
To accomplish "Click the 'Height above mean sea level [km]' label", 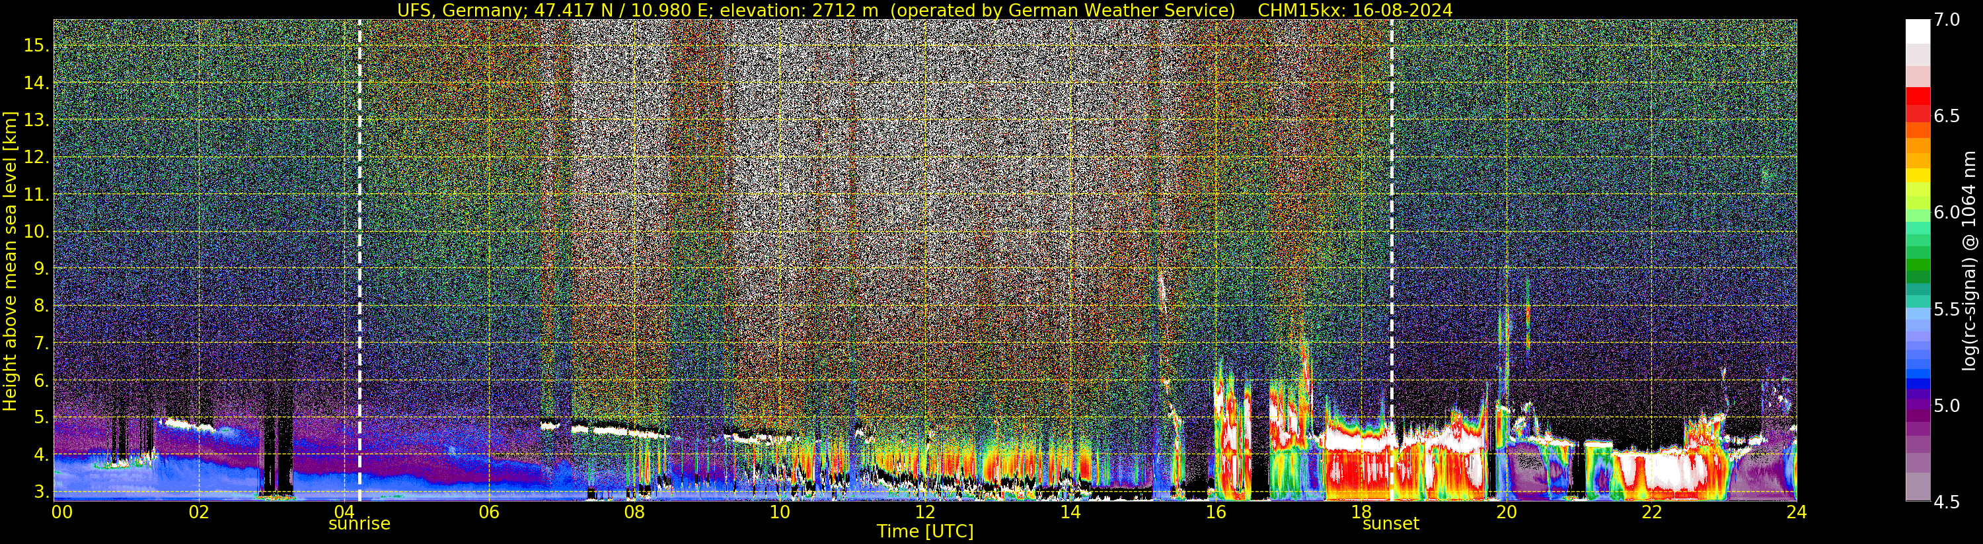I will tap(10, 261).
